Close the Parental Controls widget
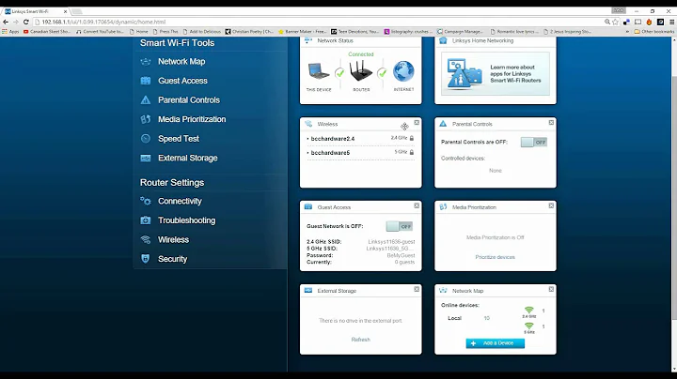 coord(551,123)
